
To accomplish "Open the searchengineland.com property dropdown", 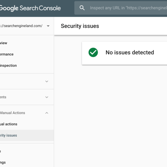I will point(48,26).
